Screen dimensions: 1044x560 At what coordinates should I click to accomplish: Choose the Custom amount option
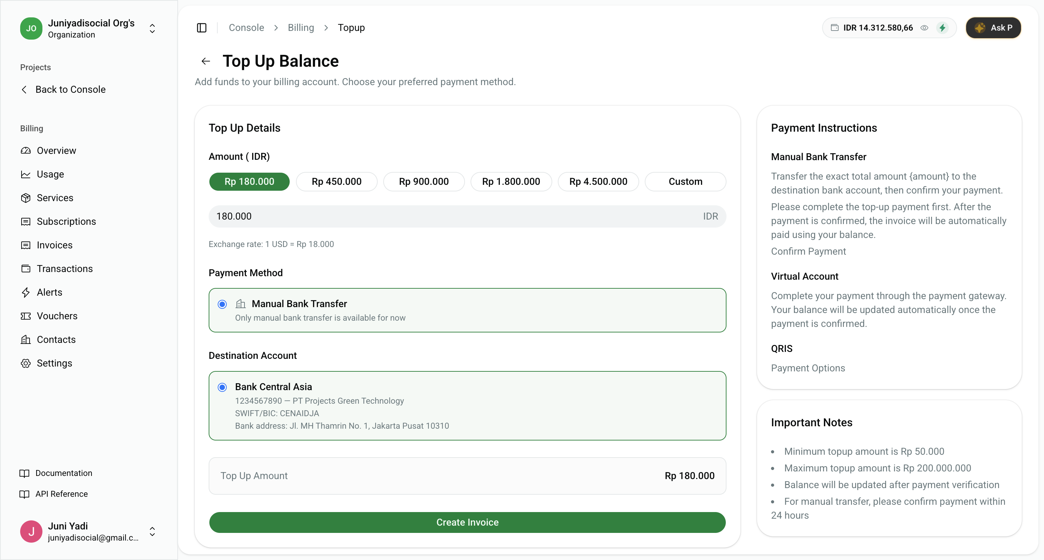pos(685,181)
